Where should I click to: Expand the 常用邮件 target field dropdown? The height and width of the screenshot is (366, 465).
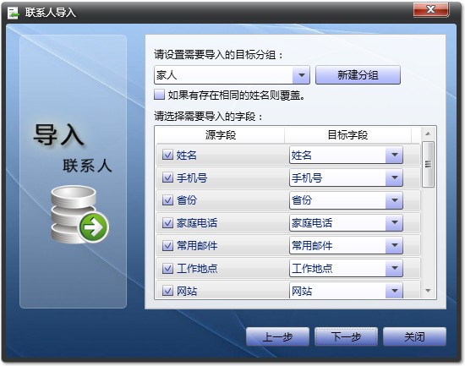(394, 246)
